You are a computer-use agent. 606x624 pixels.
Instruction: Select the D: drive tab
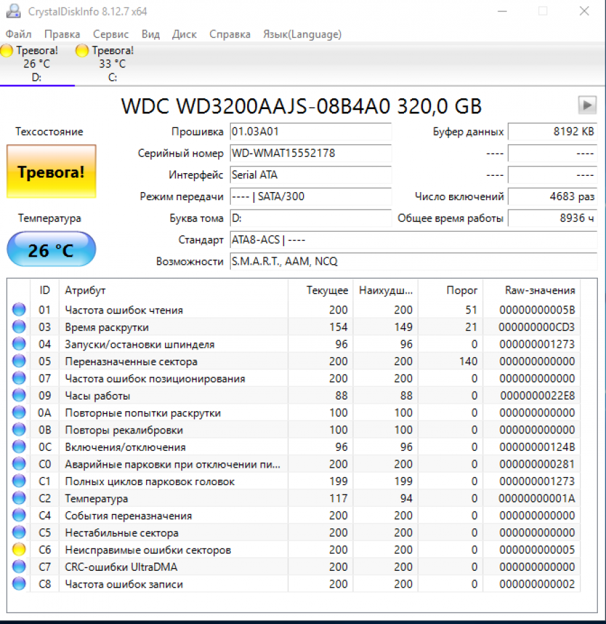pos(37,64)
